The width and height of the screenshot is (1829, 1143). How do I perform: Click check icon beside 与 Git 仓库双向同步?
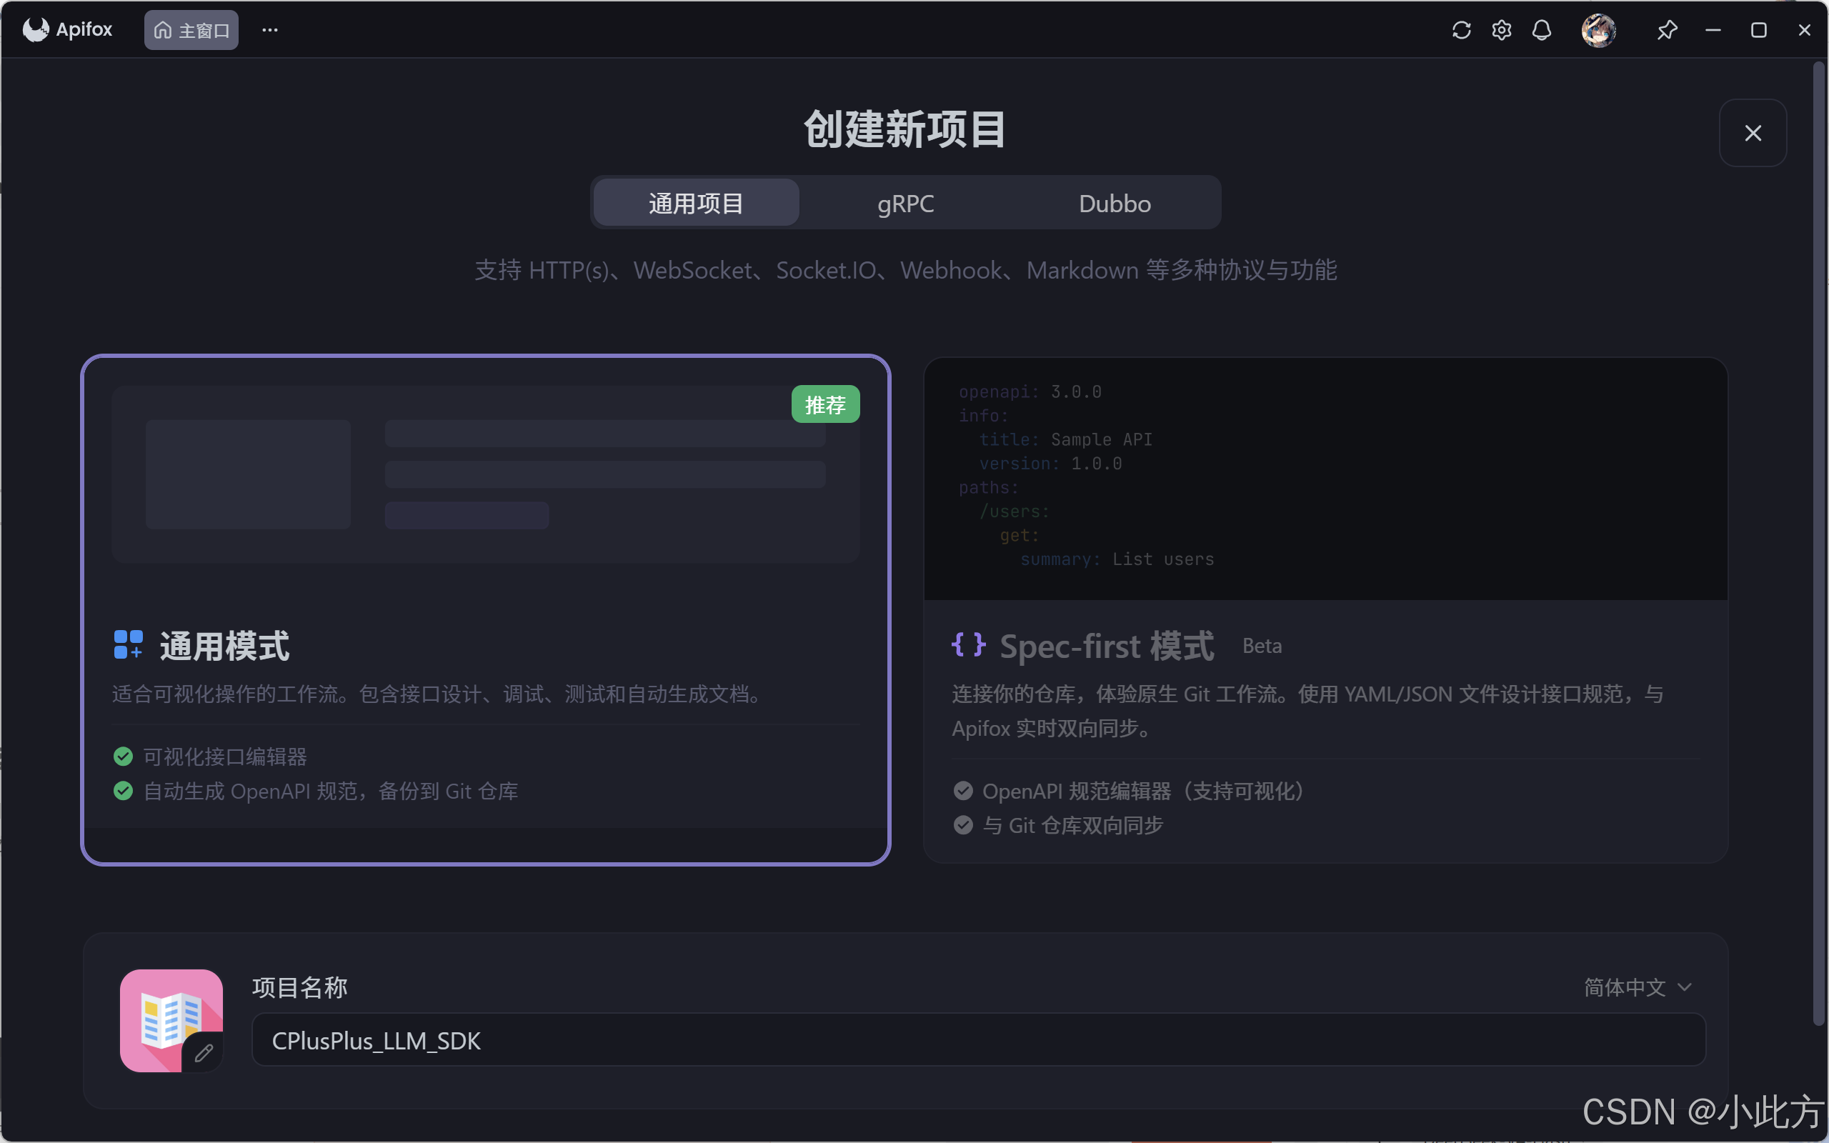point(963,824)
